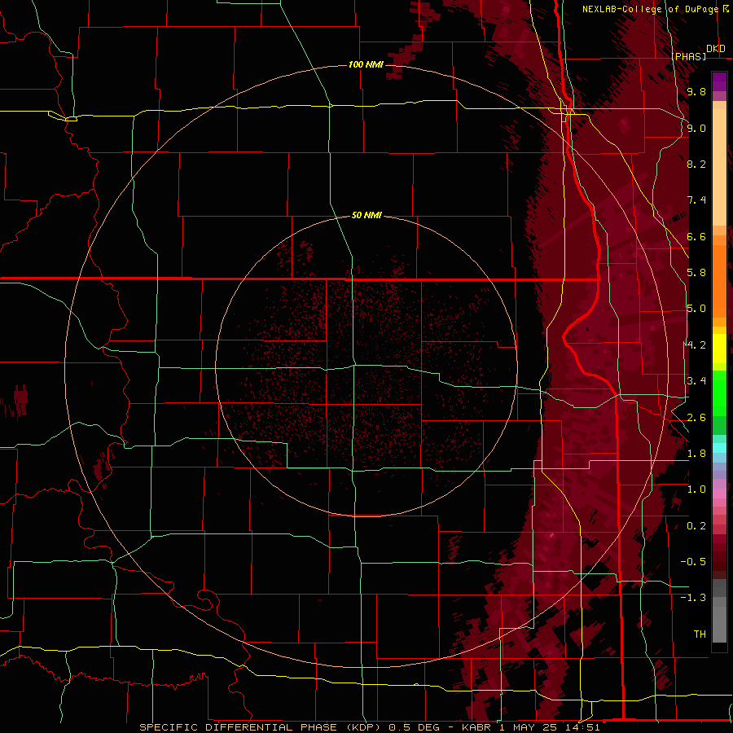Click the 1.0 scale value

click(696, 489)
